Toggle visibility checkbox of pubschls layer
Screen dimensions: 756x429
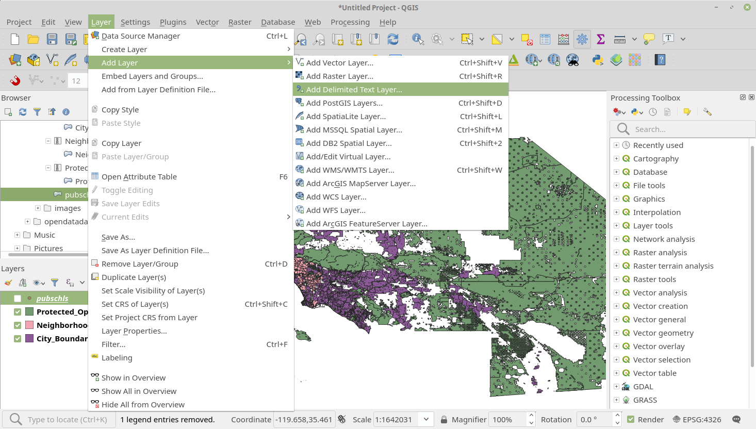(x=18, y=299)
